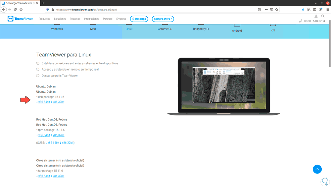Click the phone icon beside 01800 518 5233
This screenshot has height=187, width=331.
tap(301, 21)
